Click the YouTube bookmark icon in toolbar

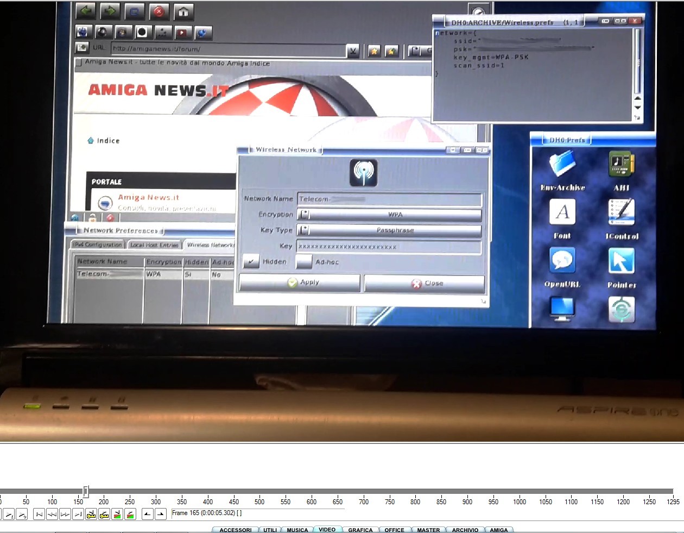[x=182, y=33]
